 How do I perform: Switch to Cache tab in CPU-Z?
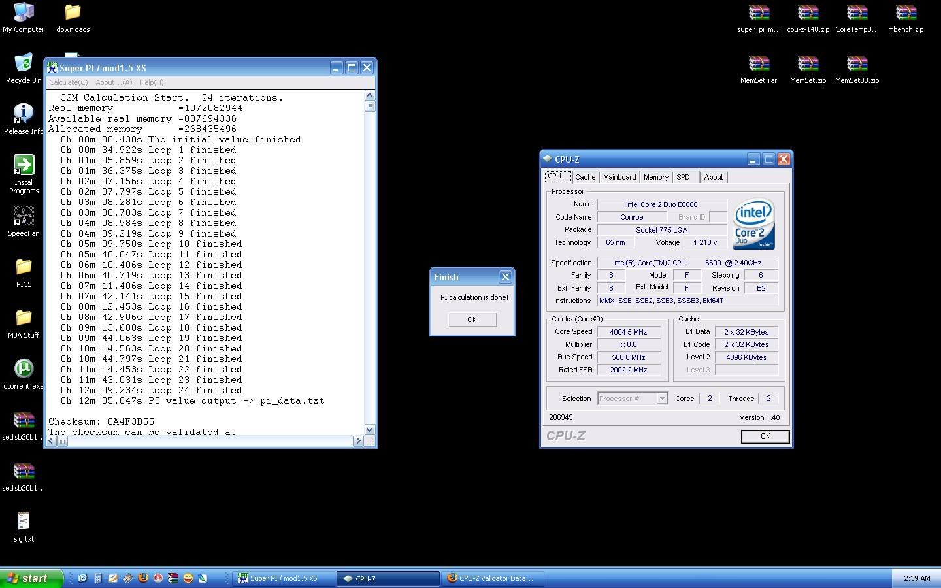point(586,177)
